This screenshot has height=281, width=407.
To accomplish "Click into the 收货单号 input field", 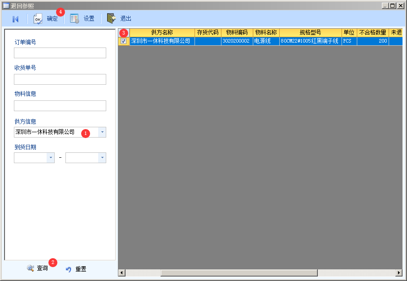I will [x=60, y=79].
